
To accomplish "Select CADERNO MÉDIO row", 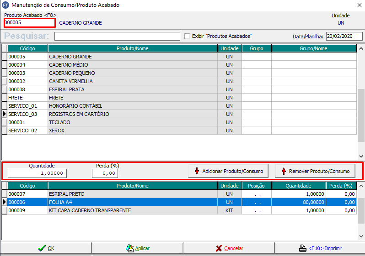I will (132, 65).
